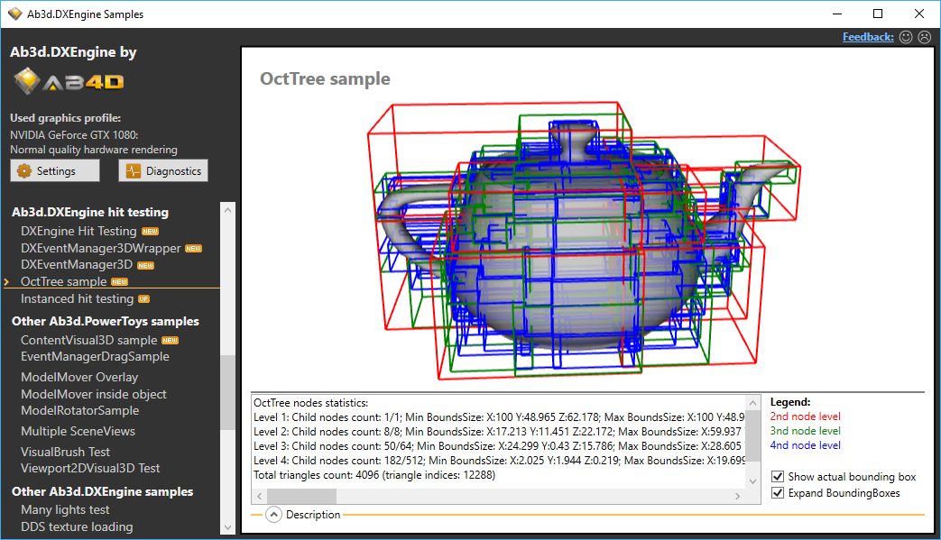Open the DXEventManager3D sample

[x=77, y=265]
